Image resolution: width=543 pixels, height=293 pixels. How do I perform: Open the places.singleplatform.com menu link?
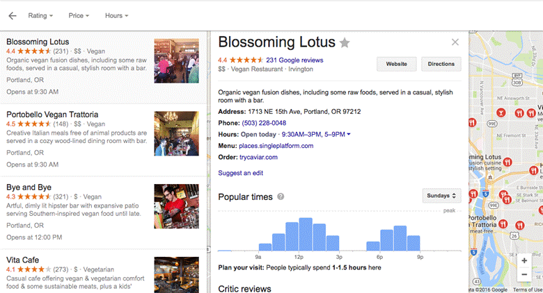pyautogui.click(x=276, y=146)
